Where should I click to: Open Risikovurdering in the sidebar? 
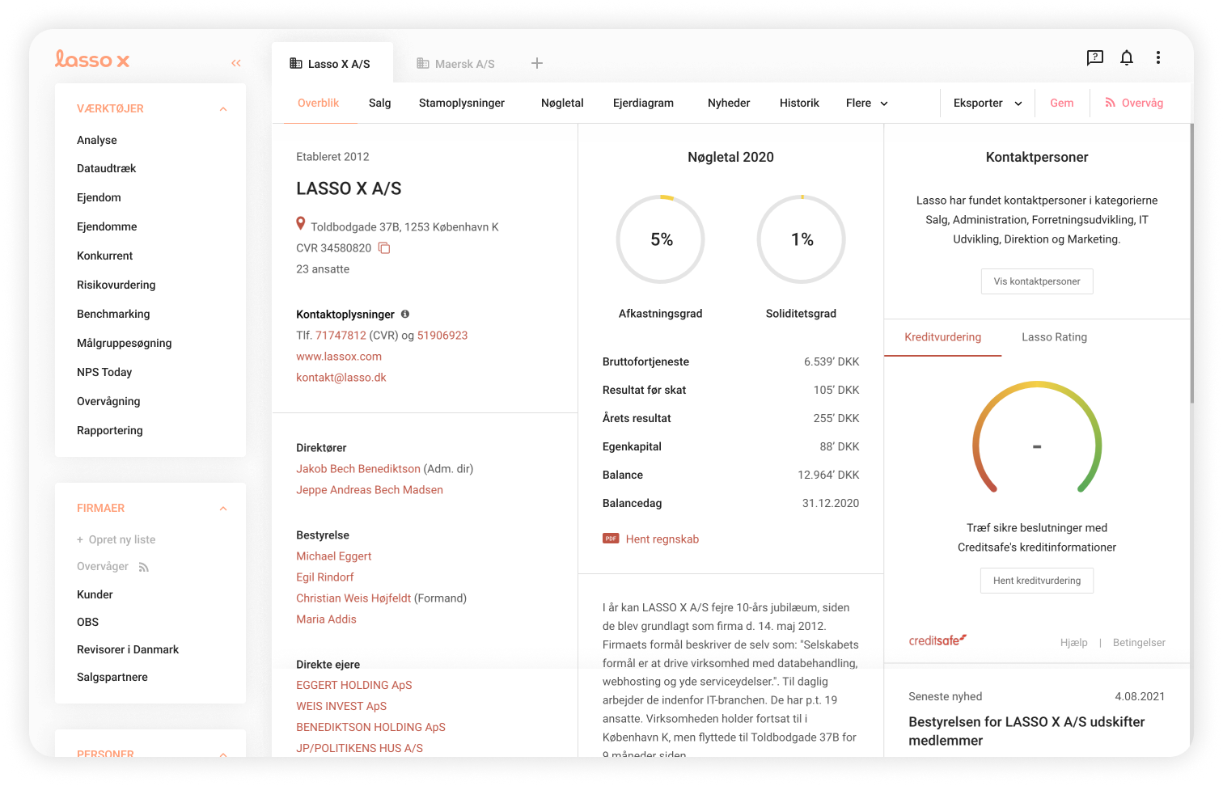(x=116, y=285)
